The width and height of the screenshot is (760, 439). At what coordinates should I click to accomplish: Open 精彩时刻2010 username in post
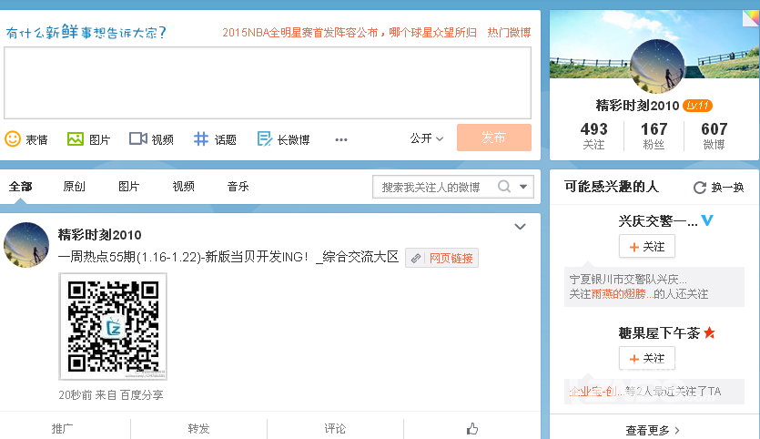tap(99, 235)
